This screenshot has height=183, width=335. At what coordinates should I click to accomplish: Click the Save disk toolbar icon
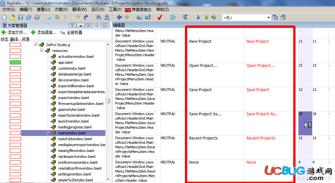pos(21,18)
